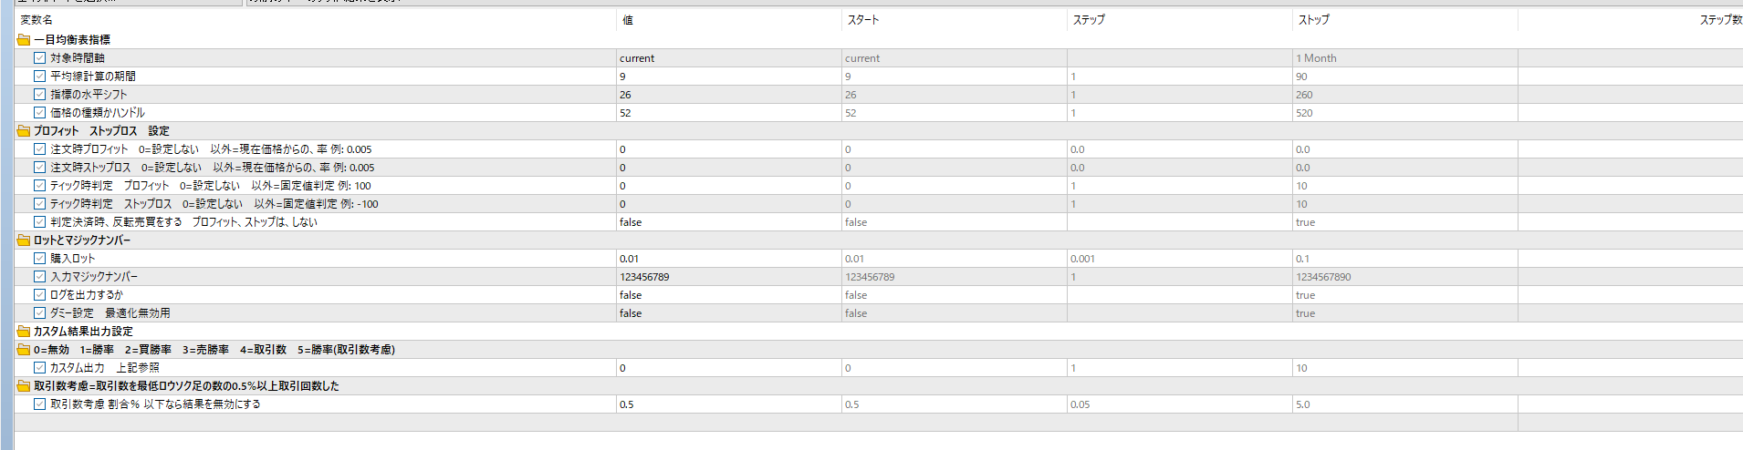The image size is (1743, 450).
Task: Check the 入力マジックナンバー parameter box
Action: click(x=40, y=277)
